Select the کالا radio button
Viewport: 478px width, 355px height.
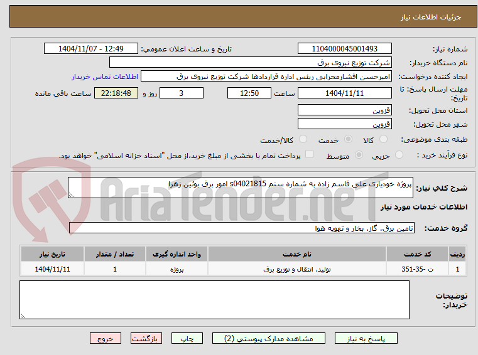tap(383, 139)
